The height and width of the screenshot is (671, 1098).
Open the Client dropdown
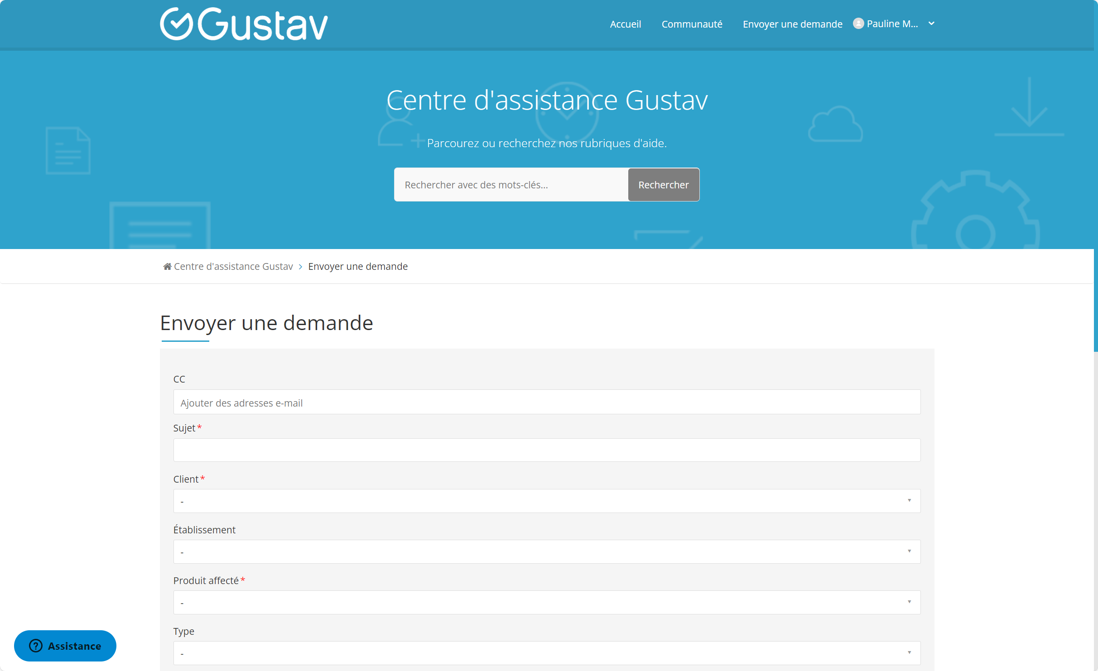click(546, 501)
